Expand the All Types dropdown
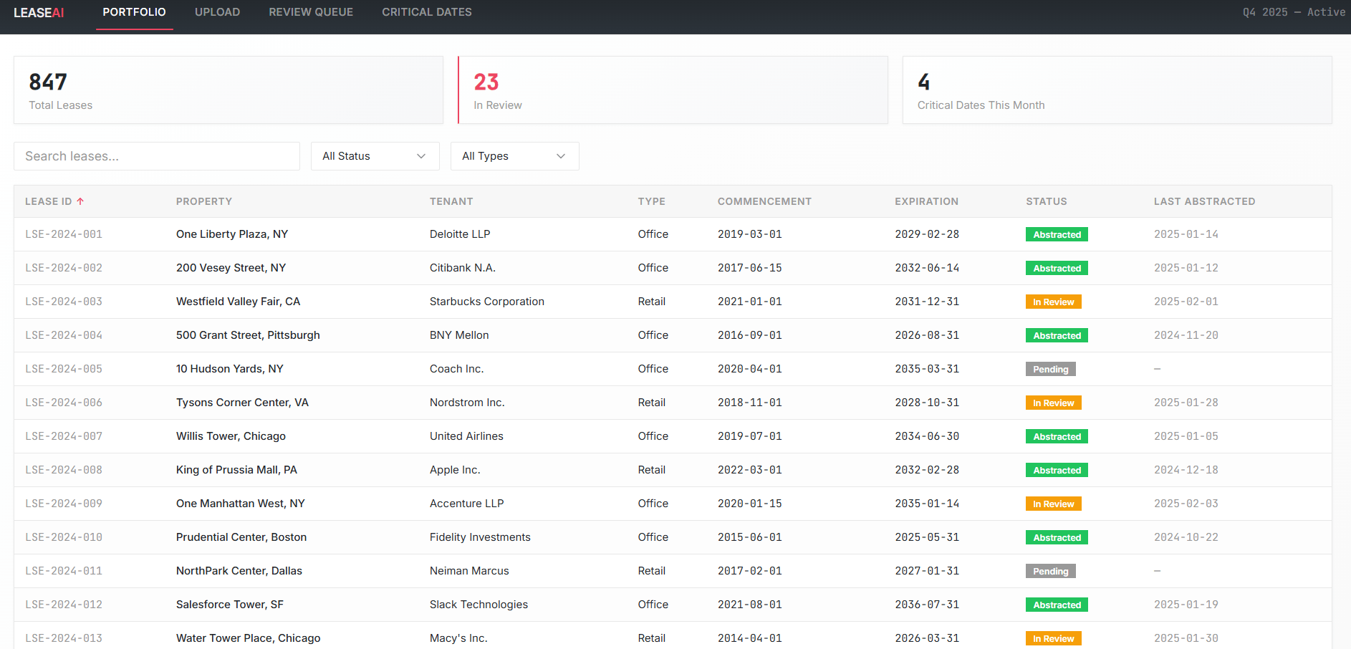Image resolution: width=1351 pixels, height=649 pixels. [515, 156]
